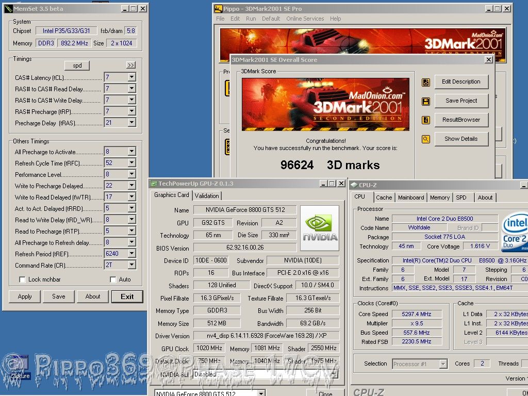
Task: Open All Precharge to Refresh delay dropdown
Action: tap(131, 242)
